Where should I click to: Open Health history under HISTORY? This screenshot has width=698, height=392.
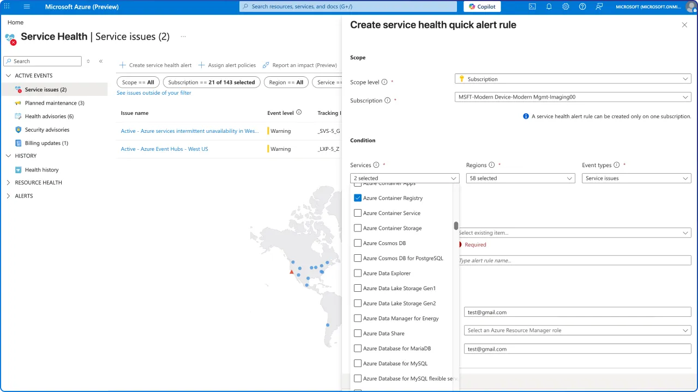(x=41, y=169)
